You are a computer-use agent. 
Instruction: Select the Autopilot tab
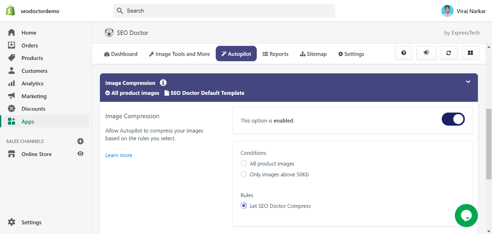(x=236, y=54)
